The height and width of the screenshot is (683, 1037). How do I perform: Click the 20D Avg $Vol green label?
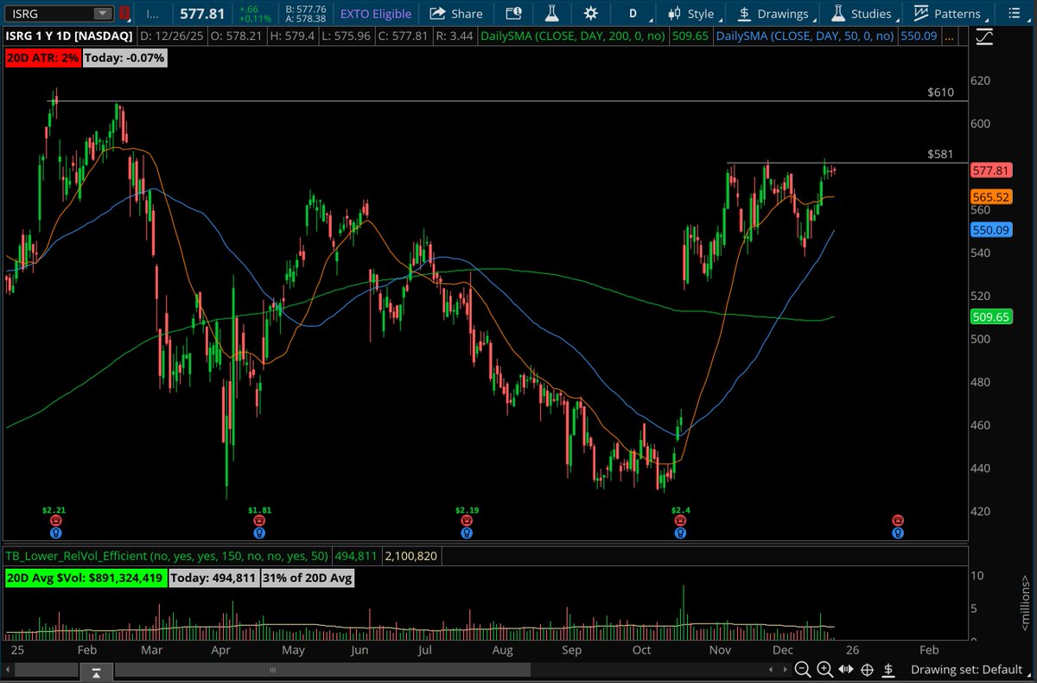(85, 578)
